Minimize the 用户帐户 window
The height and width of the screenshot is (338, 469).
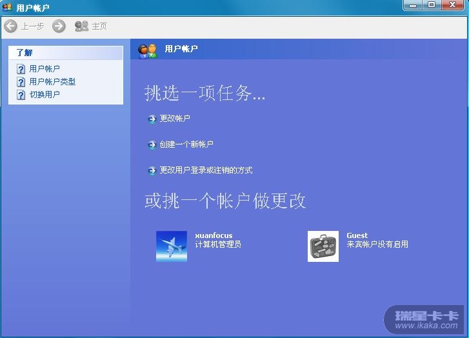point(413,5)
